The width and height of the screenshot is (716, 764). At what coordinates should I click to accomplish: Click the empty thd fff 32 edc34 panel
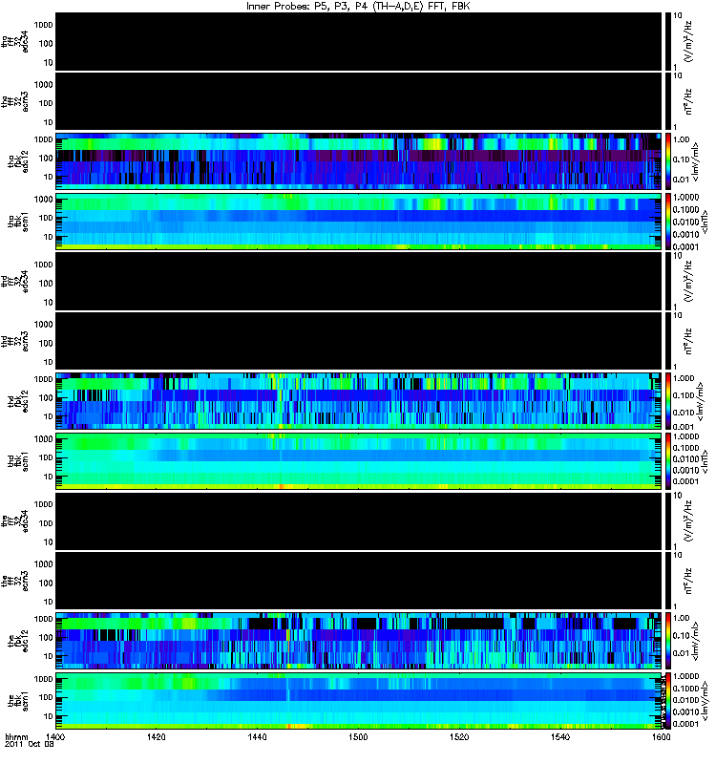[x=359, y=282]
